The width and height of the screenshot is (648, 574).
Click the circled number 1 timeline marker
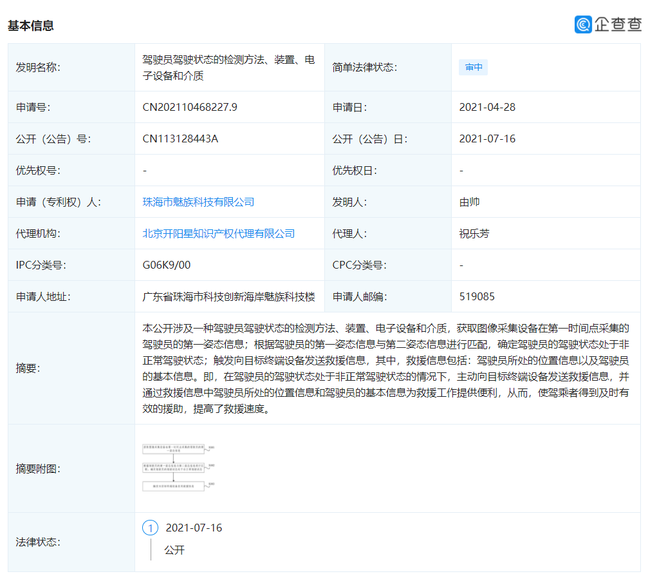point(150,528)
